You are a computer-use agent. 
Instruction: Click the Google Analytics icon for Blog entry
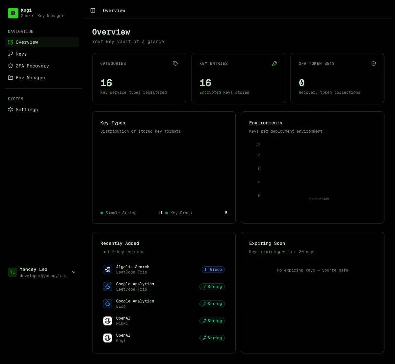pyautogui.click(x=108, y=304)
